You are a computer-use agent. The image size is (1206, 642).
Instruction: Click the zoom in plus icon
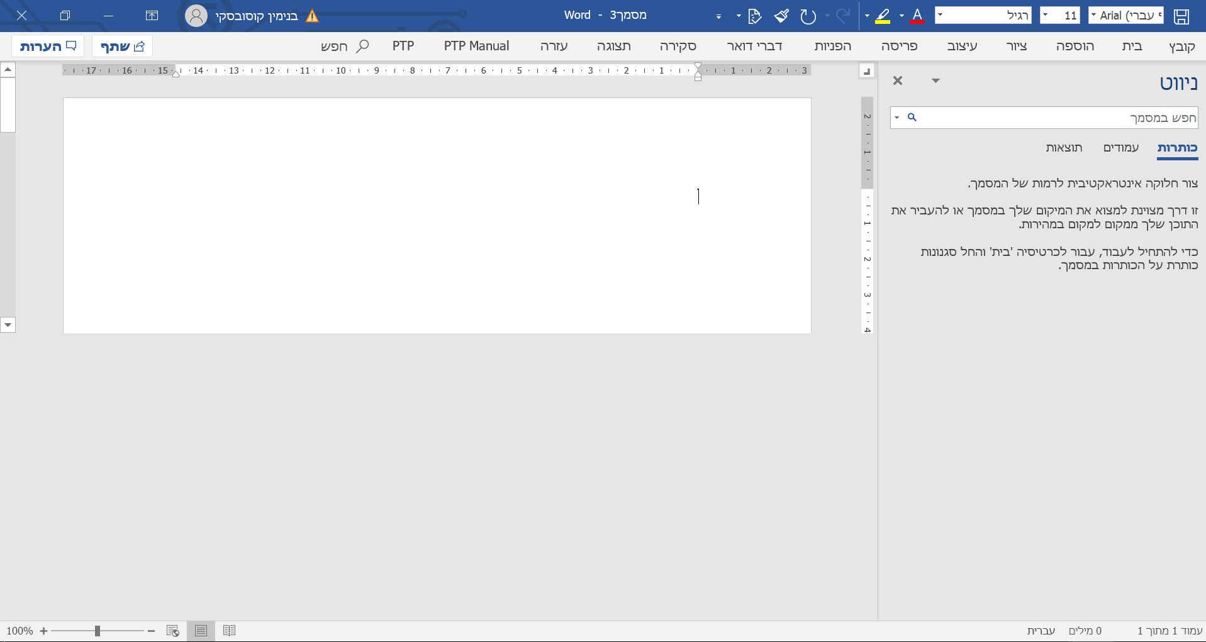[x=43, y=631]
